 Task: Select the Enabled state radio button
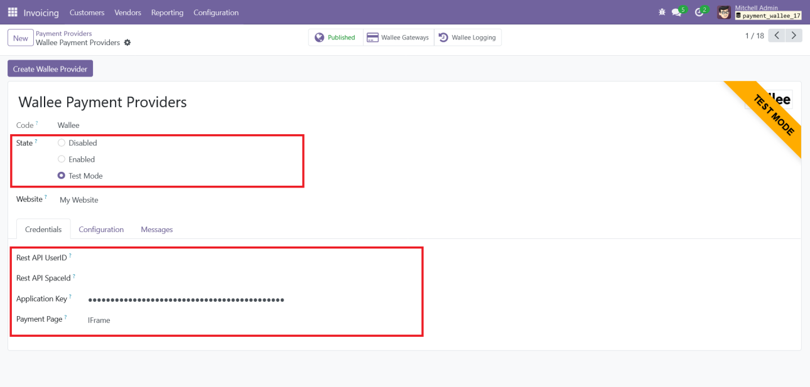pyautogui.click(x=62, y=159)
